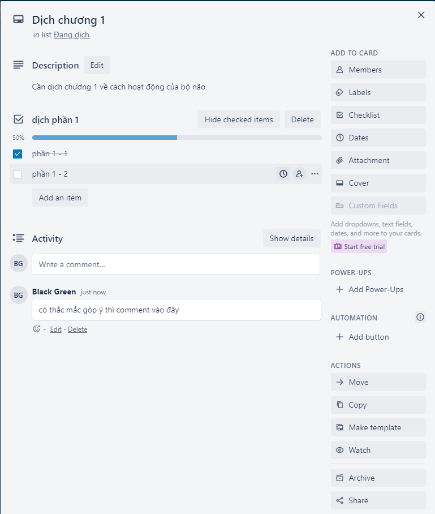Share the card
This screenshot has height=514, width=435.
[x=378, y=500]
